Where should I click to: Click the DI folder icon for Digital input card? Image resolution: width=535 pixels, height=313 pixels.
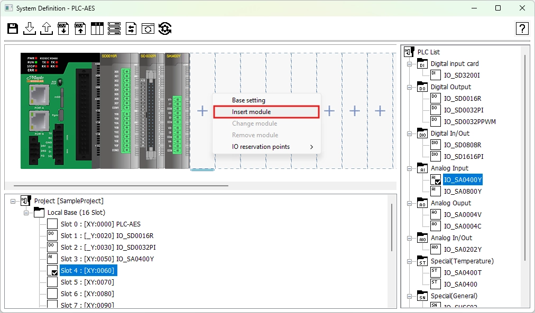click(422, 64)
